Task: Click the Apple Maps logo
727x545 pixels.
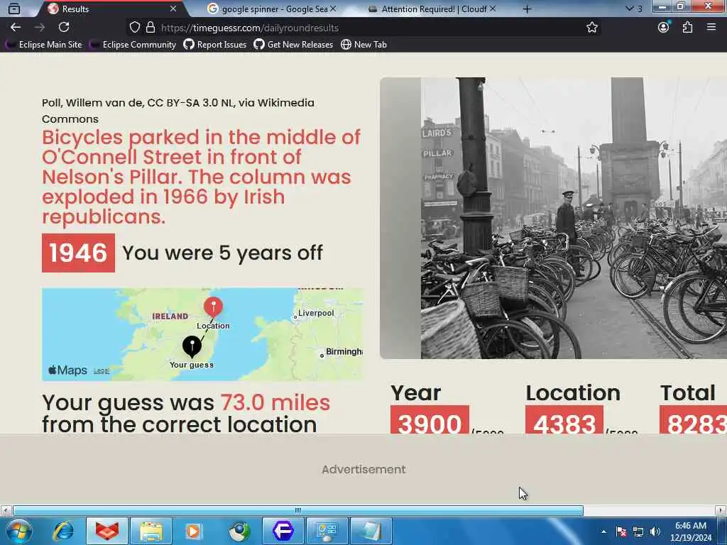Action: tap(67, 370)
